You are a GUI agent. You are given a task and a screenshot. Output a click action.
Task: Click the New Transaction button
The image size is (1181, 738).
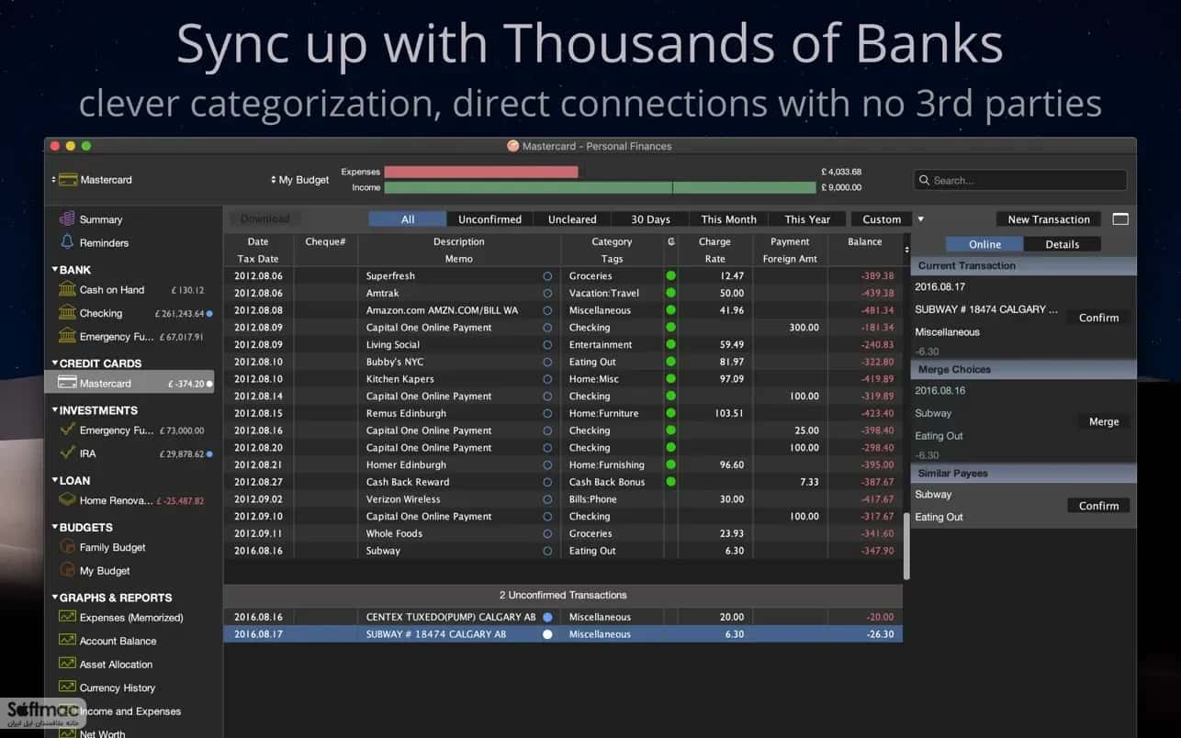(1048, 219)
